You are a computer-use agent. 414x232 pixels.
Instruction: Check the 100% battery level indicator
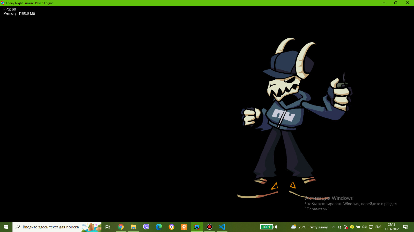pos(267,227)
